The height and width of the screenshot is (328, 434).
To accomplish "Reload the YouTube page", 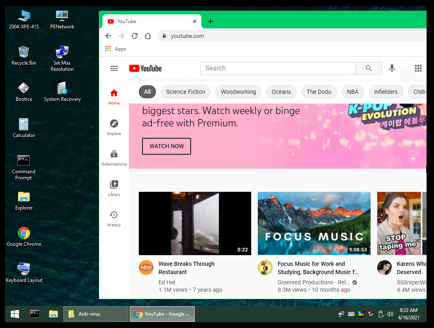I will (135, 36).
